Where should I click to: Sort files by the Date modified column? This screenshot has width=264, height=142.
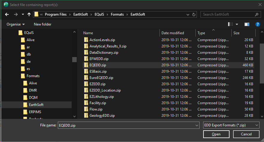(x=173, y=33)
